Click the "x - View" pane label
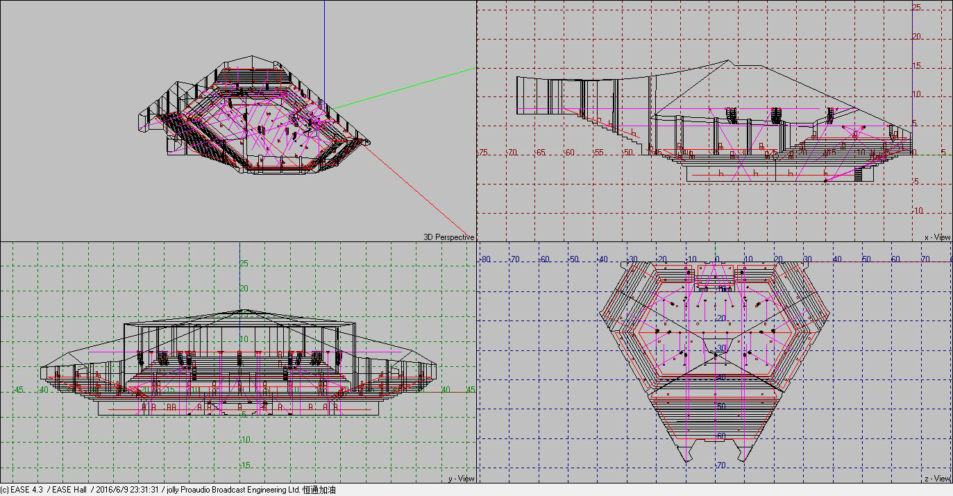This screenshot has width=953, height=496. (936, 237)
